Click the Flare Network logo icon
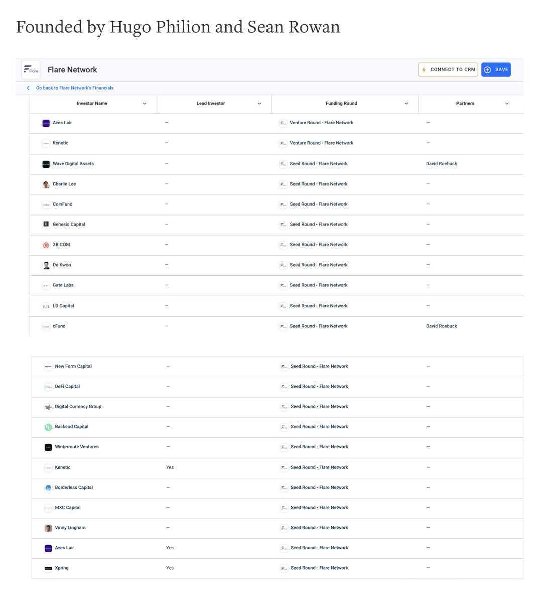 coord(31,70)
